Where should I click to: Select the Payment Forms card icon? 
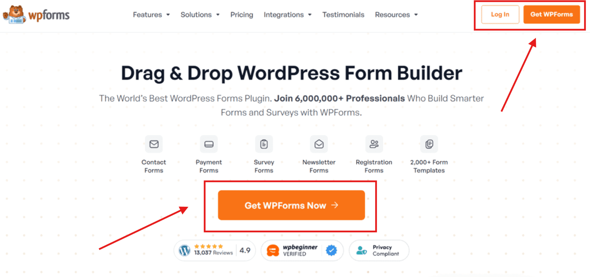pyautogui.click(x=209, y=144)
